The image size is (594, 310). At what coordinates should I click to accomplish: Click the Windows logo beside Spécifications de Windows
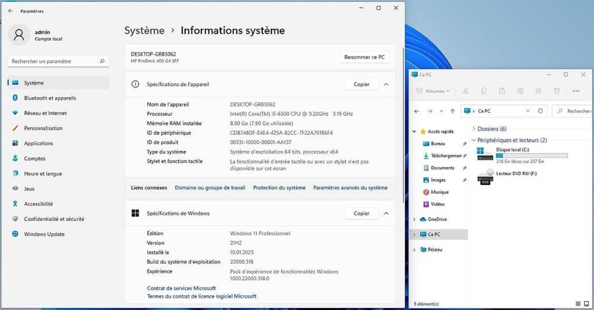pos(135,213)
